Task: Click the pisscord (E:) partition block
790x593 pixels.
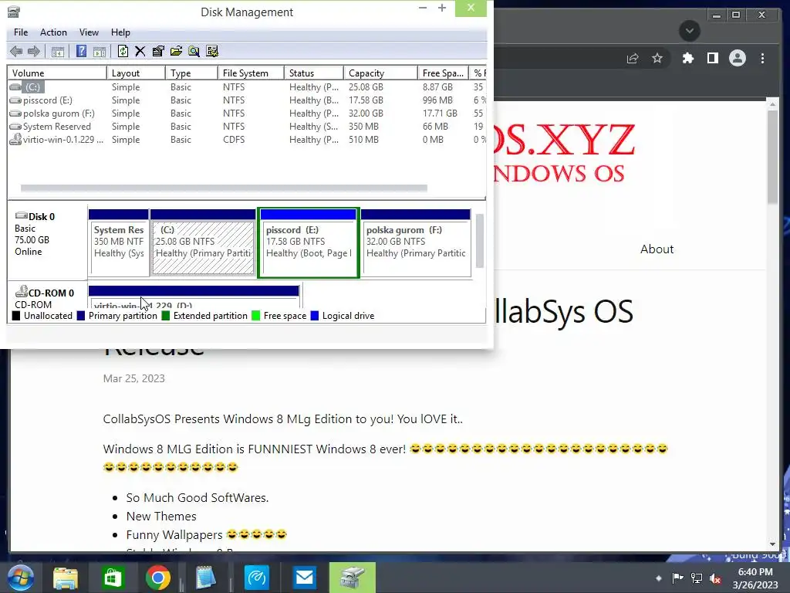Action: pyautogui.click(x=309, y=243)
